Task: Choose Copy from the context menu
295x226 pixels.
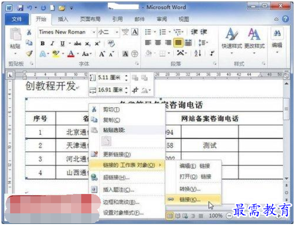Action: (x=127, y=120)
